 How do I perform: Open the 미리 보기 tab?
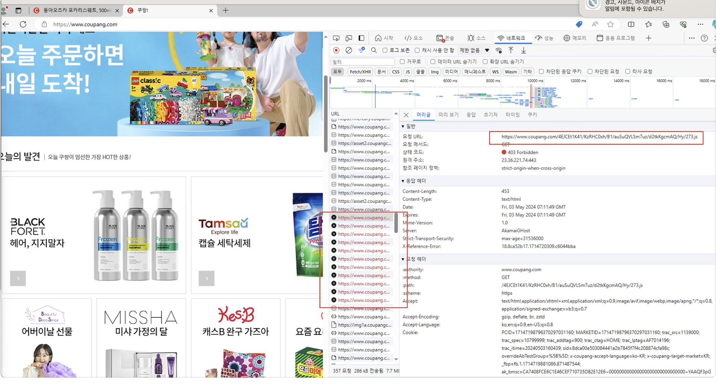click(448, 115)
